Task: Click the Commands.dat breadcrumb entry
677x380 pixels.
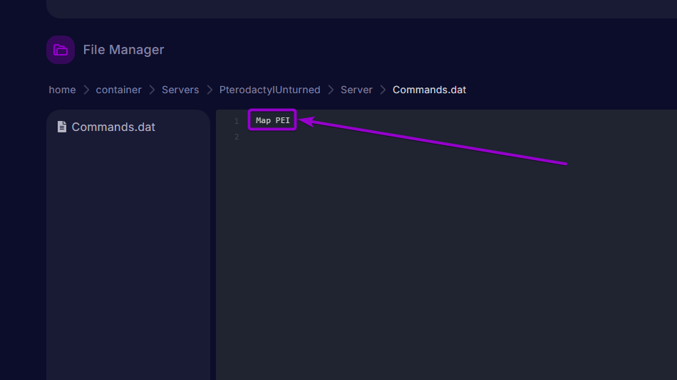Action: pyautogui.click(x=429, y=90)
